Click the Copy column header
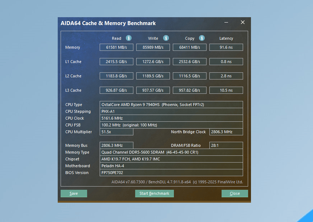The height and width of the screenshot is (222, 313). point(190,38)
